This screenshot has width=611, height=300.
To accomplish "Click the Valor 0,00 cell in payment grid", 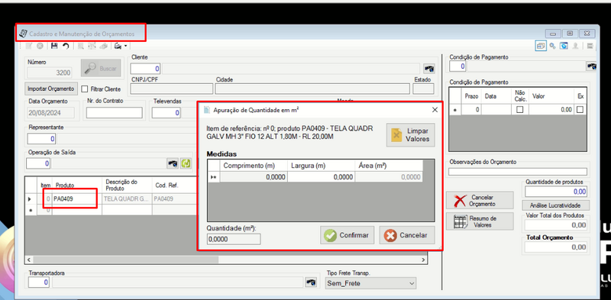I will point(551,110).
